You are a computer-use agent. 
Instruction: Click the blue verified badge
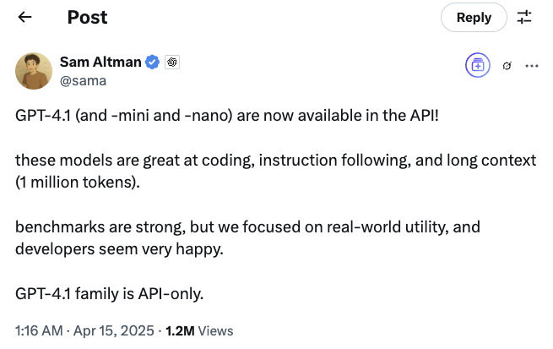pyautogui.click(x=153, y=63)
